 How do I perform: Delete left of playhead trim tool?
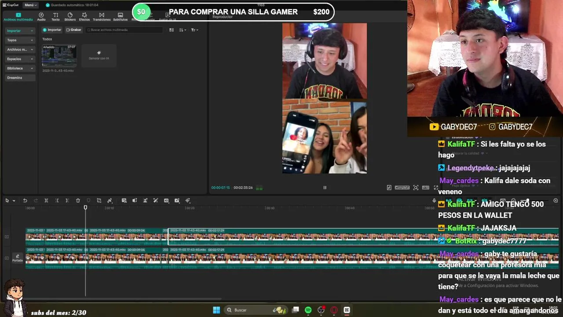(57, 201)
